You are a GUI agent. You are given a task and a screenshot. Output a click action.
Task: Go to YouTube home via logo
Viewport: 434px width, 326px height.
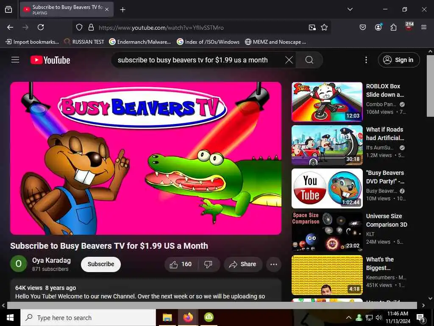[50, 60]
